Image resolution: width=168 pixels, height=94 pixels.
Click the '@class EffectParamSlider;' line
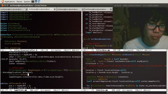pyautogui.click(x=13, y=28)
